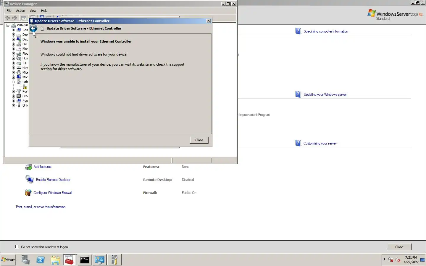Click show/hide console tree toolbar icon
426x266 pixels.
pyautogui.click(x=24, y=18)
